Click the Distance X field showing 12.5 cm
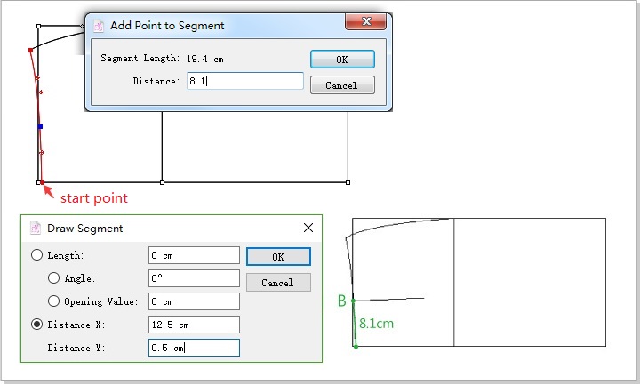This screenshot has width=640, height=385. point(194,325)
